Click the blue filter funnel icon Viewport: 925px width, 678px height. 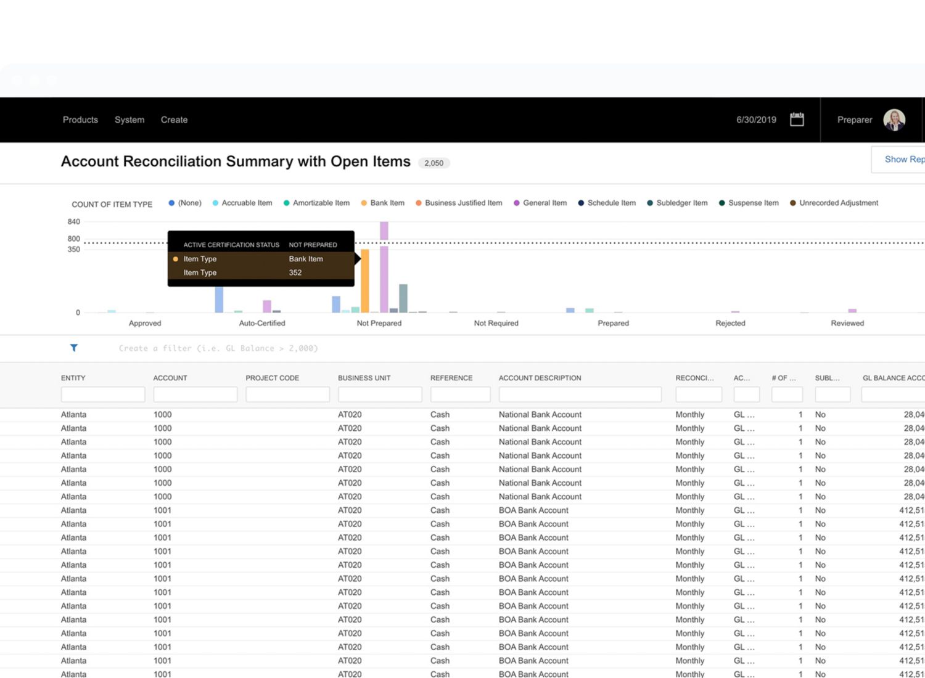click(x=74, y=348)
